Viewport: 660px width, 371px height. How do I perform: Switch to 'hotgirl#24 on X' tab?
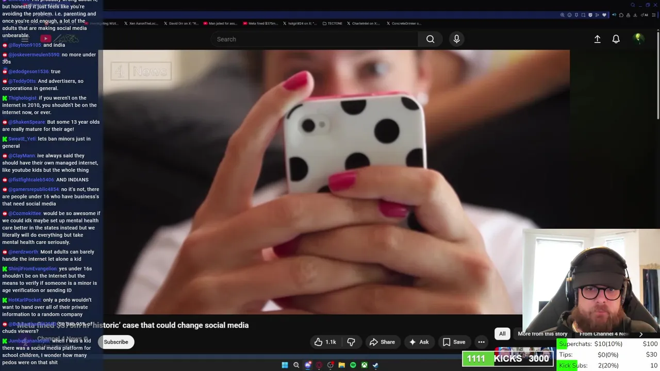(299, 23)
